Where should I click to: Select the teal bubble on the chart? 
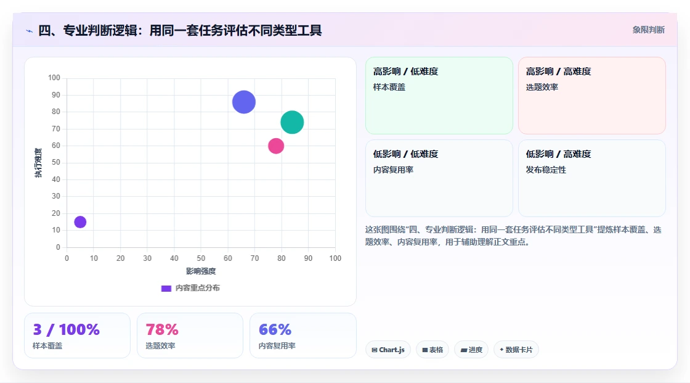tap(292, 122)
